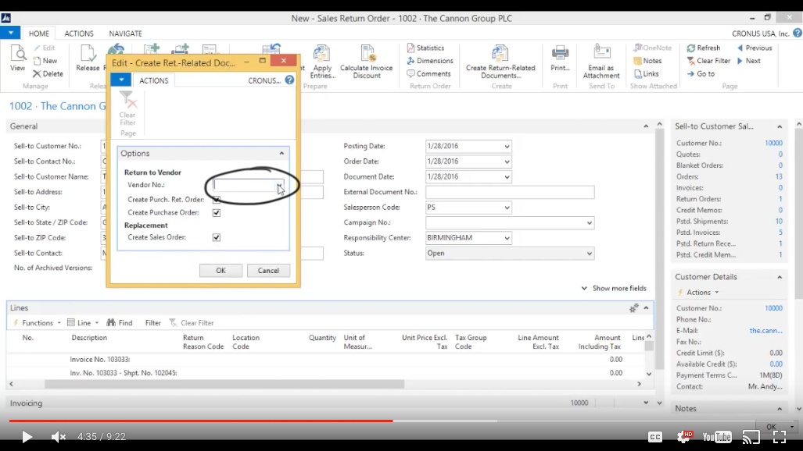Toggle closed captions on video
This screenshot has height=451, width=803.
pos(655,437)
